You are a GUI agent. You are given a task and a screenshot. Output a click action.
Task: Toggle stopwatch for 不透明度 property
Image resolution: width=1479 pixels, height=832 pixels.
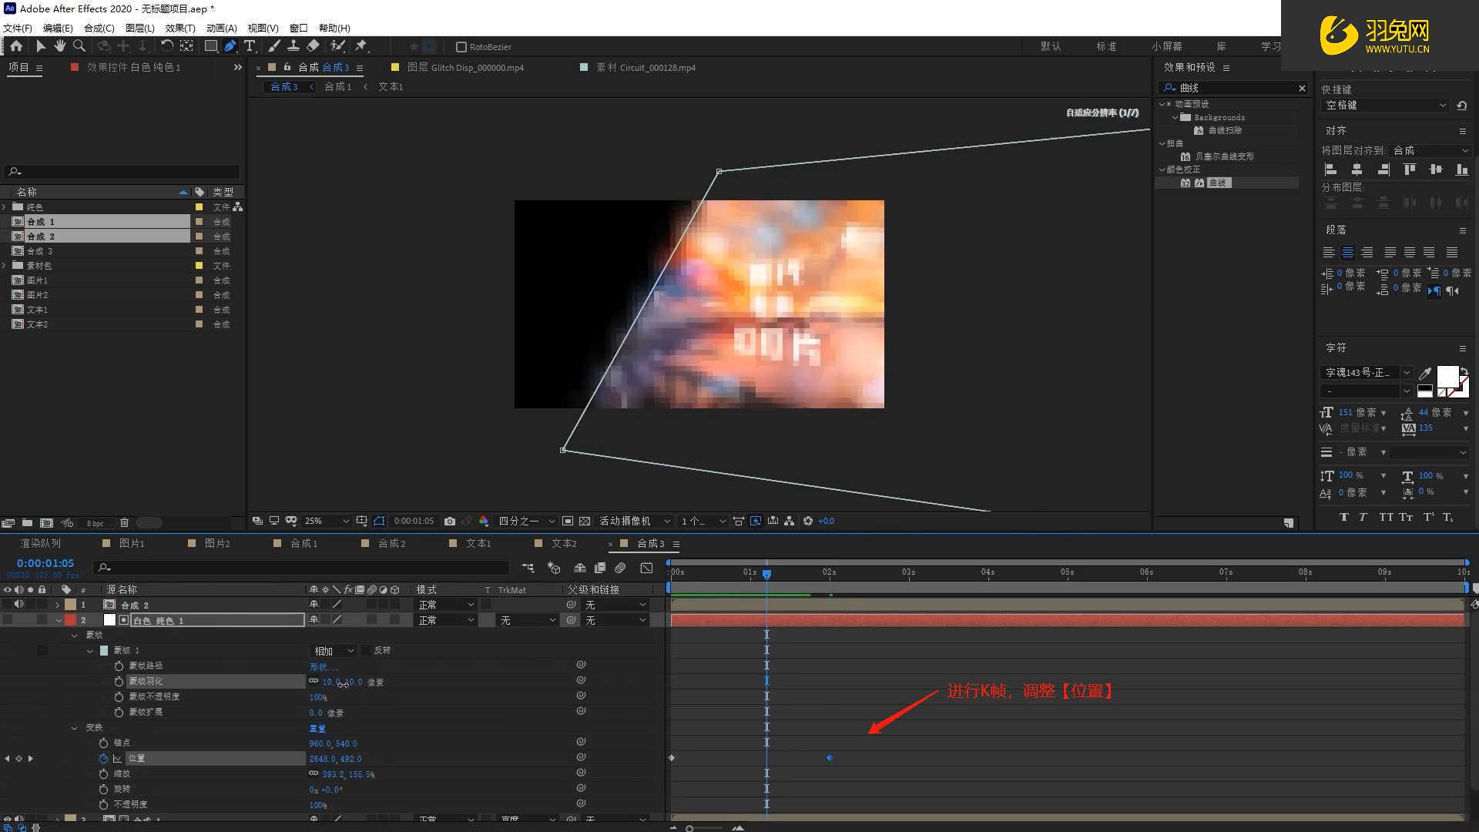pyautogui.click(x=103, y=805)
